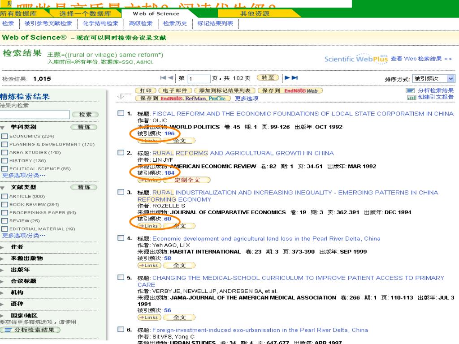
Task: Open citation count 196 link
Action: (x=169, y=133)
